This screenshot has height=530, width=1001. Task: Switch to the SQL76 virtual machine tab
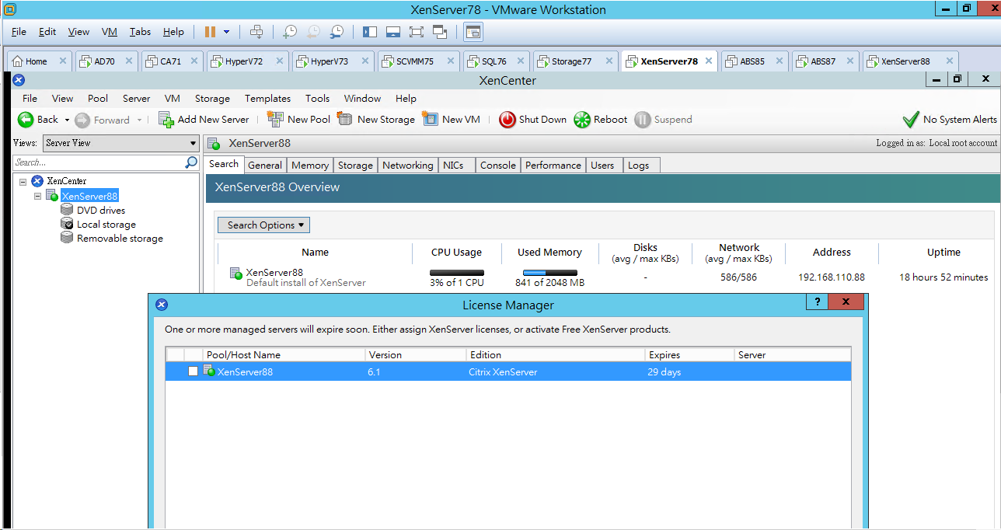tap(494, 61)
